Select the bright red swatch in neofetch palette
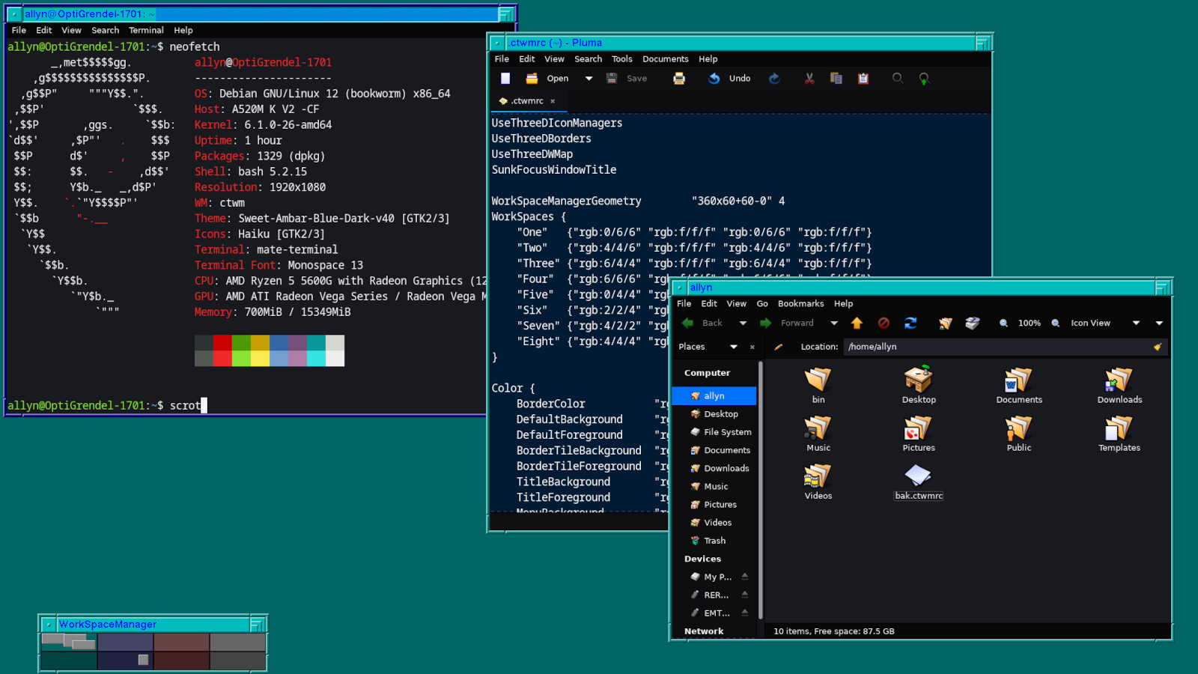Viewport: 1198px width, 674px height. (222, 359)
